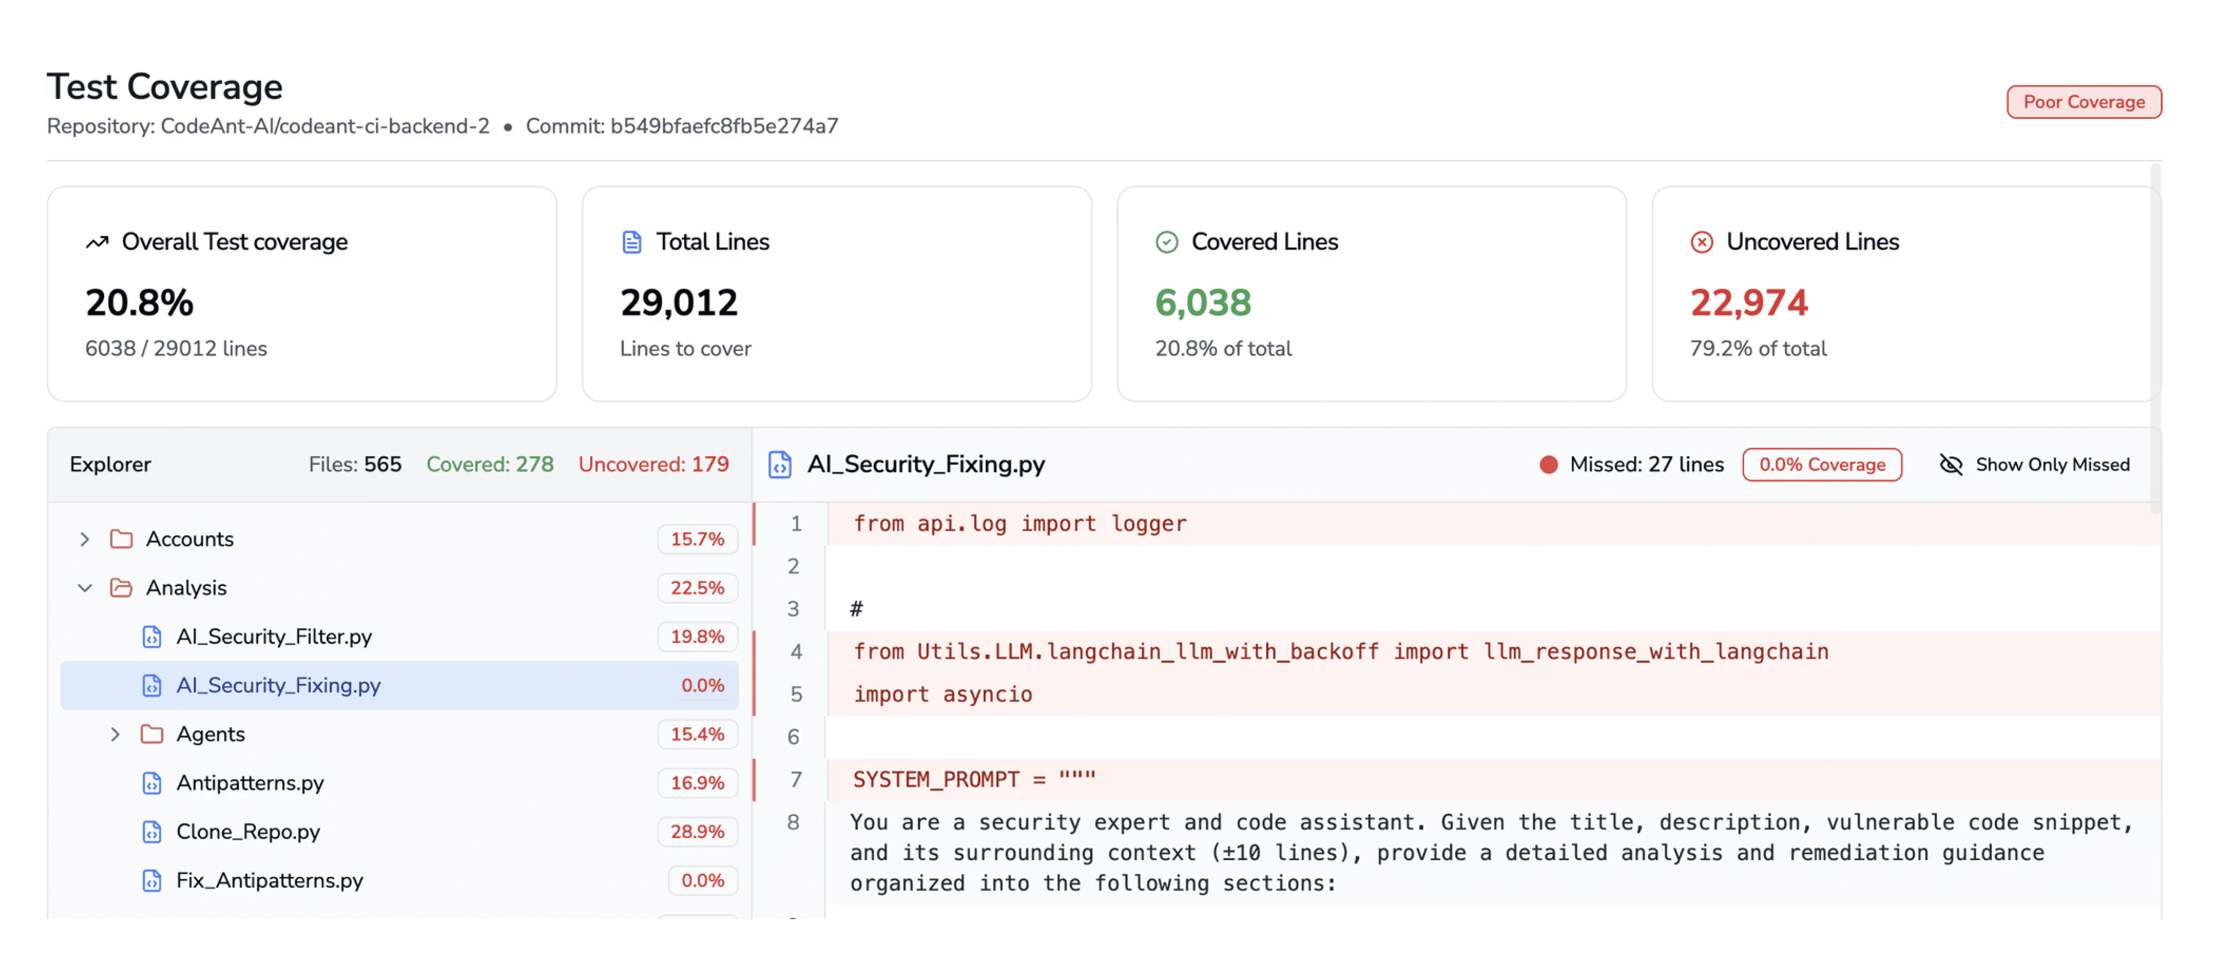This screenshot has width=2215, height=957.
Task: Click the file icon of Antipatterns.py
Action: pyautogui.click(x=152, y=783)
